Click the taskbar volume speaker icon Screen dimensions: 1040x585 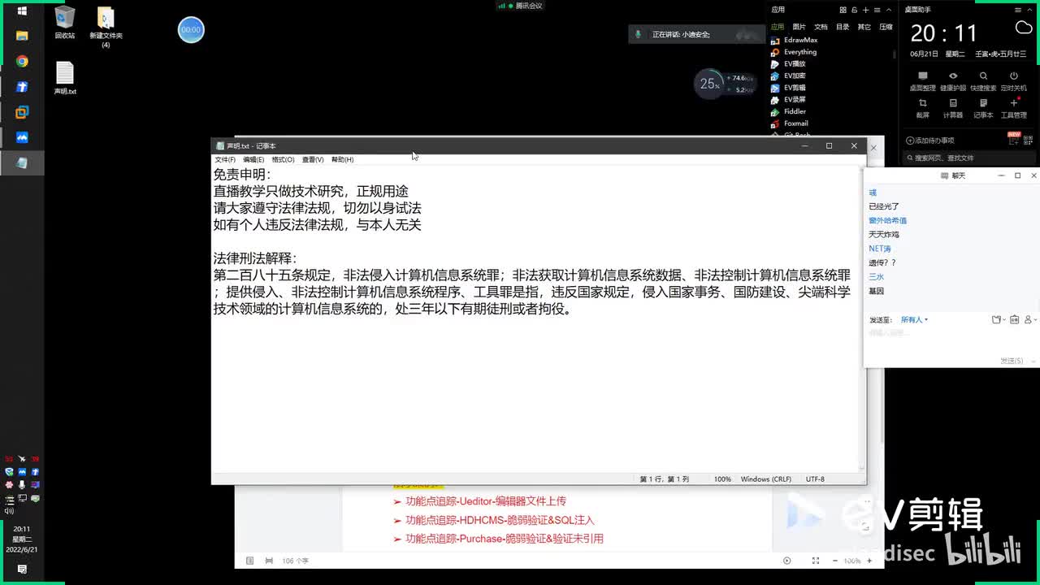(9, 510)
